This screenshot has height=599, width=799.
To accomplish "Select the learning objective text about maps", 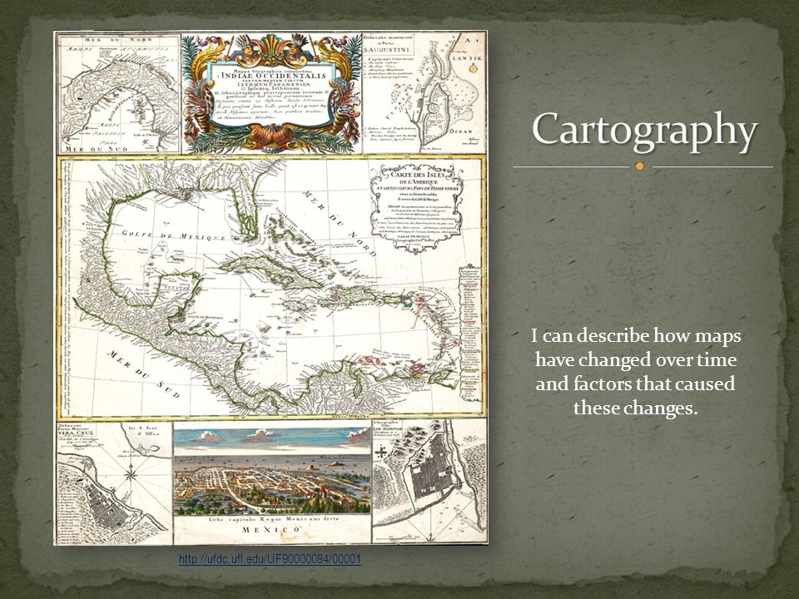I will pos(635,372).
